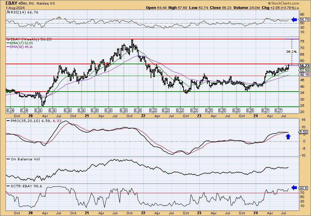Click the 49.16 EMA tag on right axis
This screenshot has height=216, width=311.
304,75
